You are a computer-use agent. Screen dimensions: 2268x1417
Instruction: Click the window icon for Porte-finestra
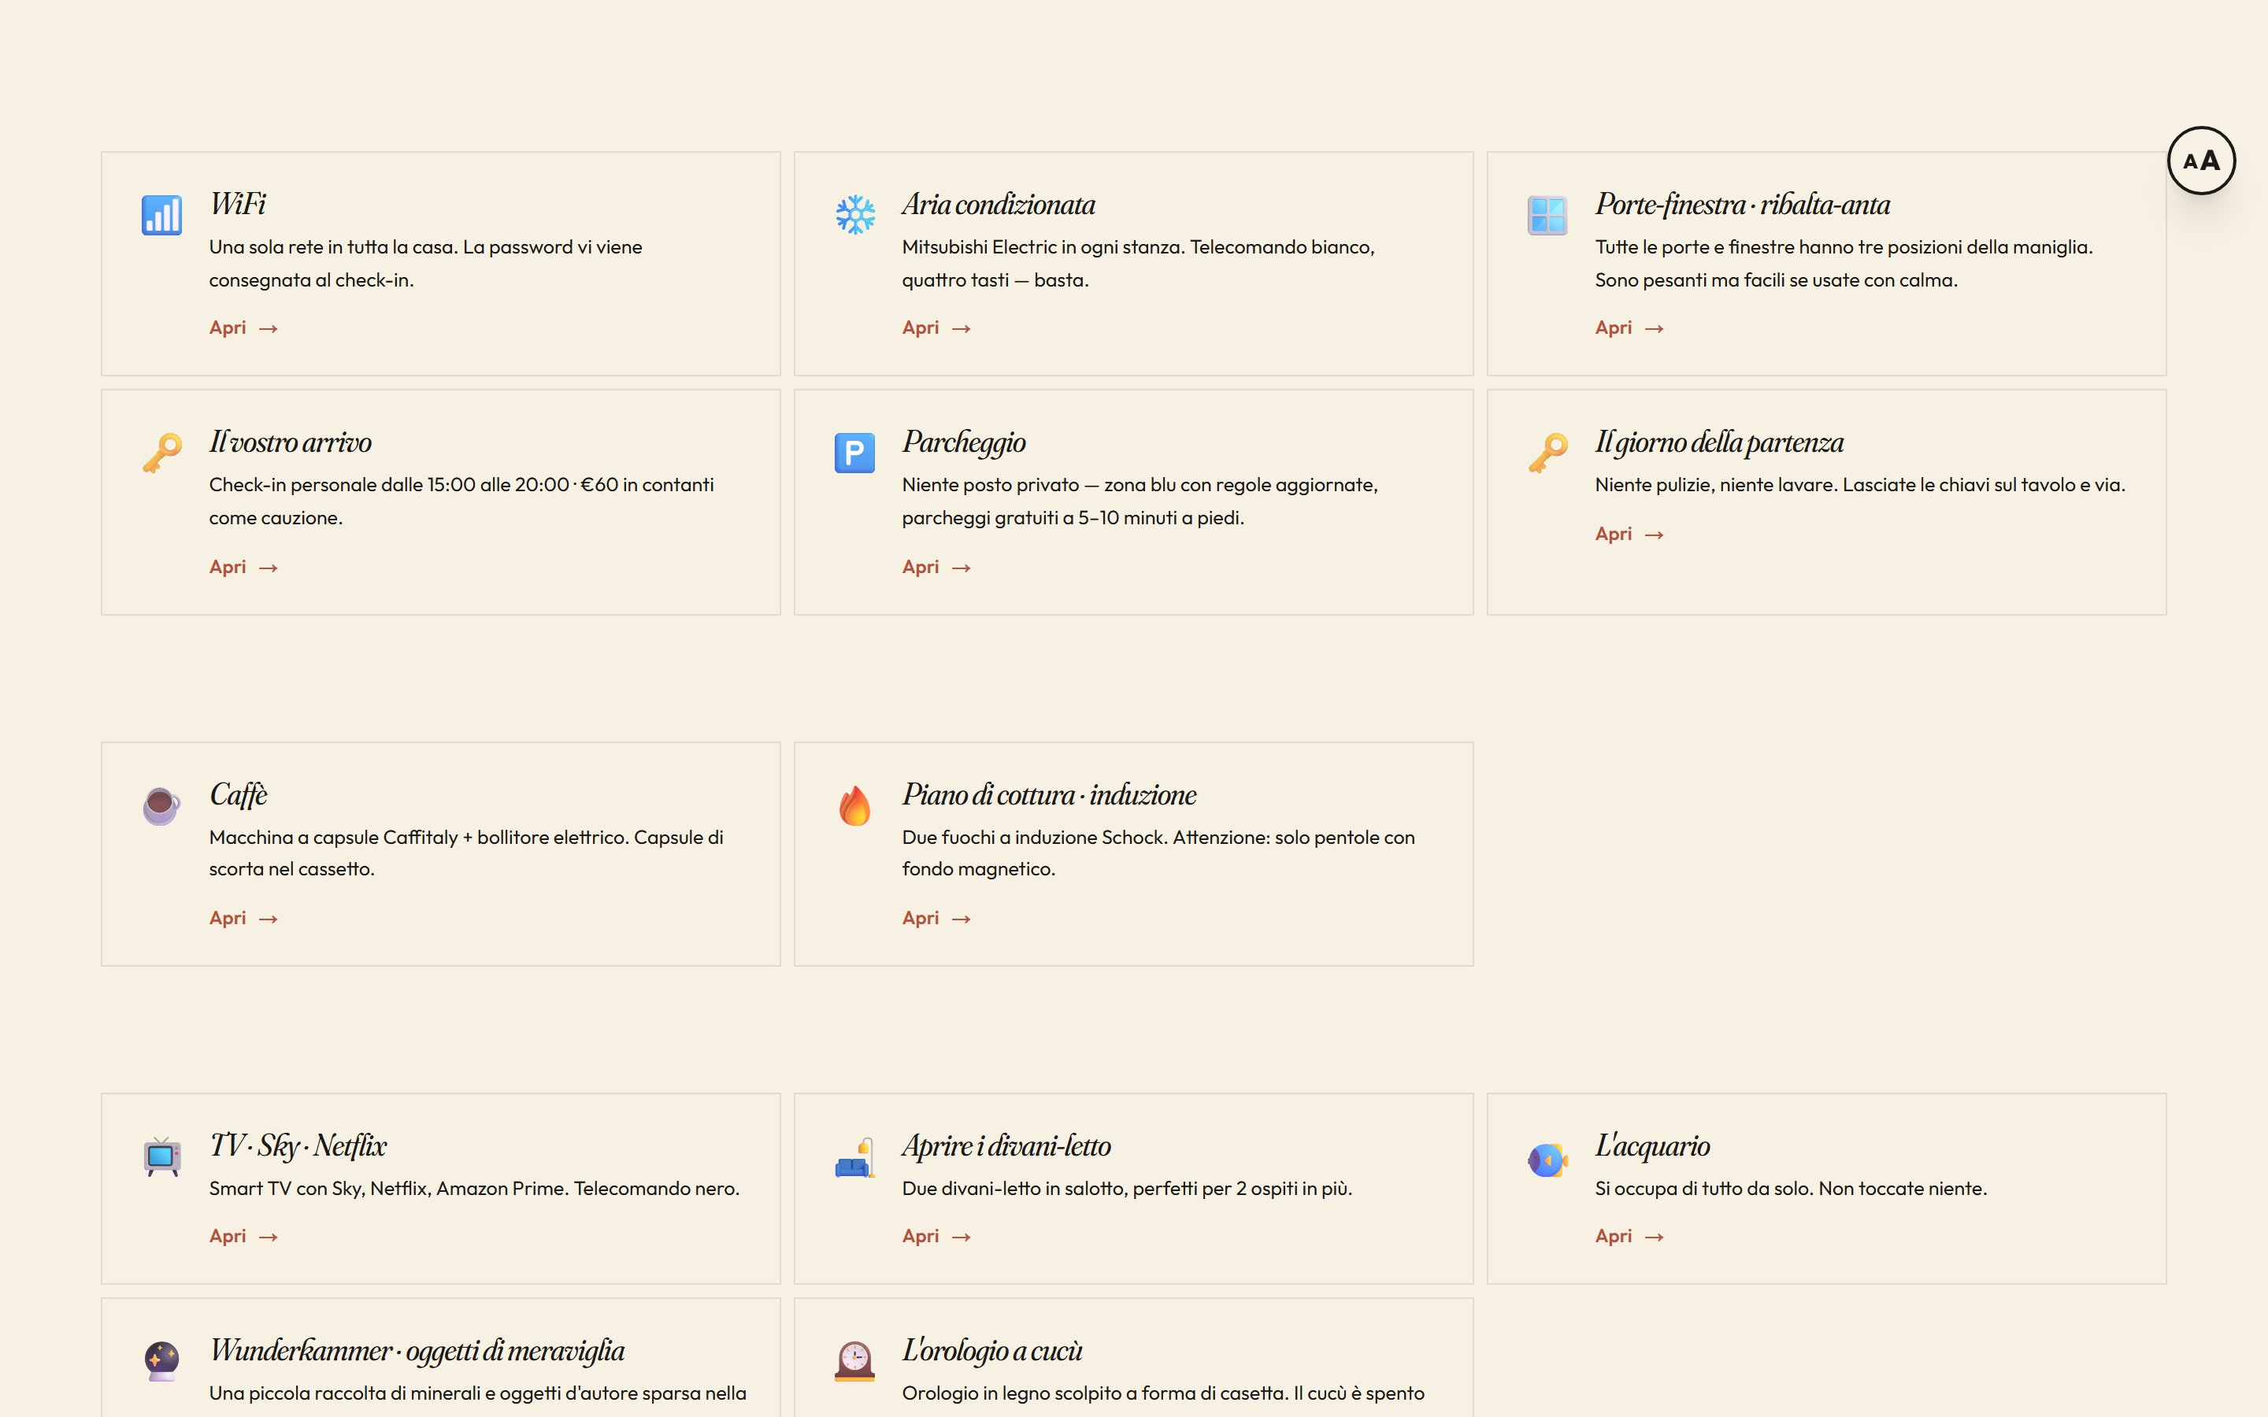click(1547, 216)
